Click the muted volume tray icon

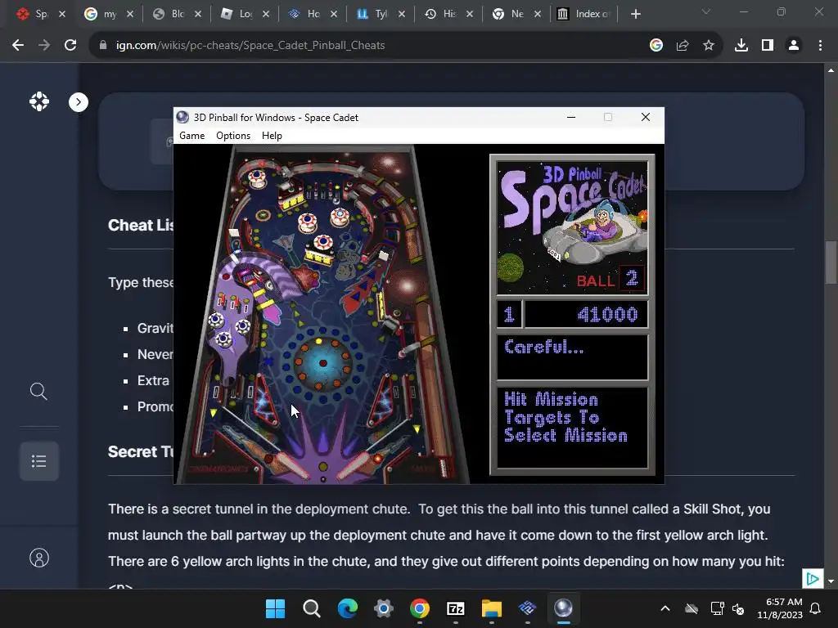point(738,608)
